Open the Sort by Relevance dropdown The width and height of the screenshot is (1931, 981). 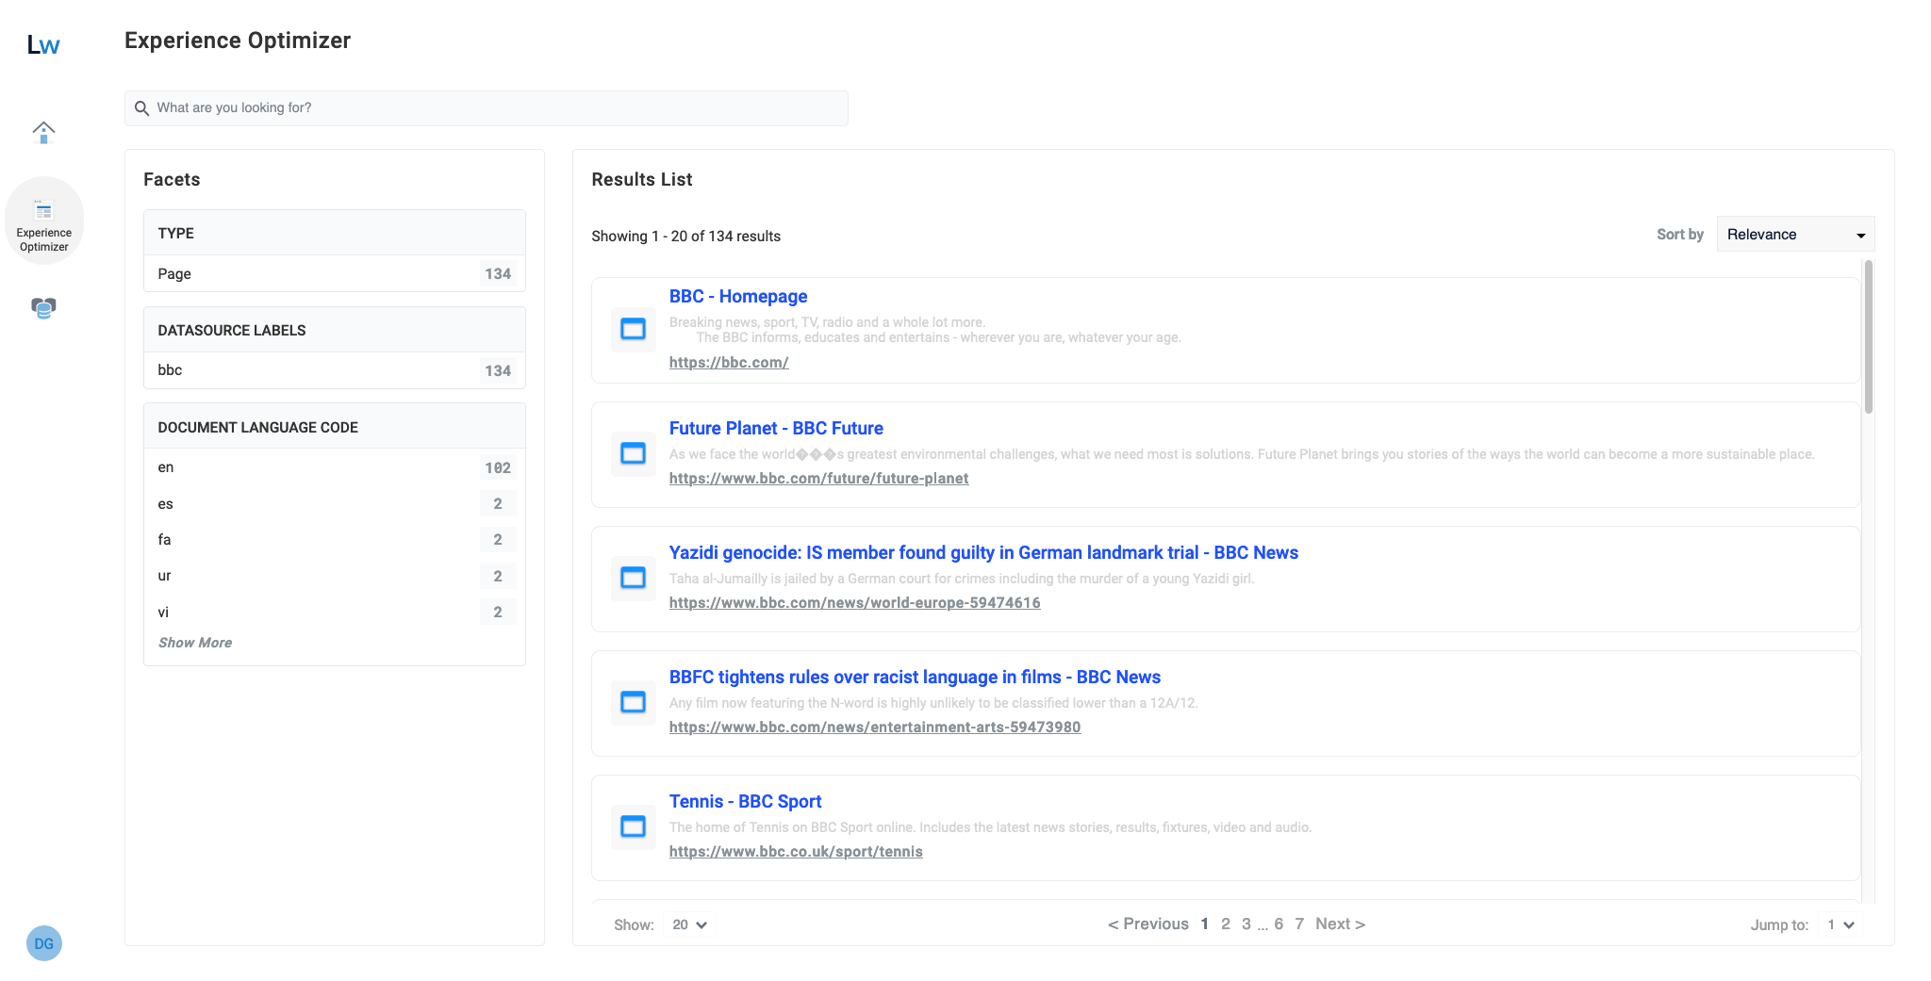[1793, 234]
